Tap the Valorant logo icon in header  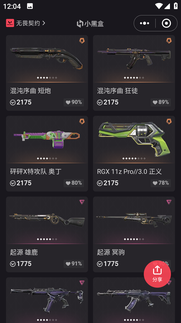pyautogui.click(x=10, y=23)
